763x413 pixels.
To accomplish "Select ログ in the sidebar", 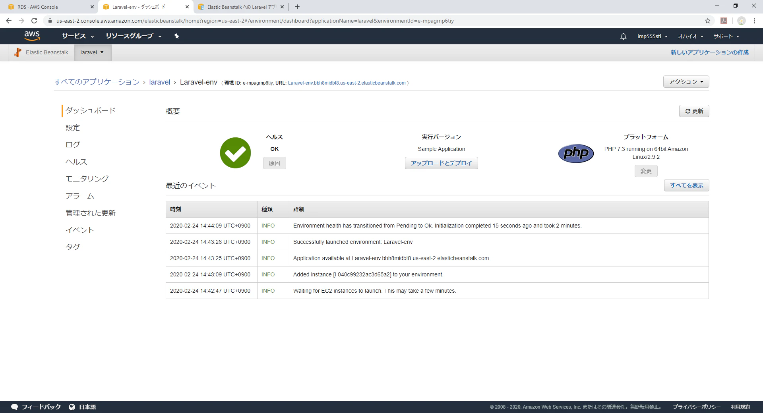I will 73,145.
